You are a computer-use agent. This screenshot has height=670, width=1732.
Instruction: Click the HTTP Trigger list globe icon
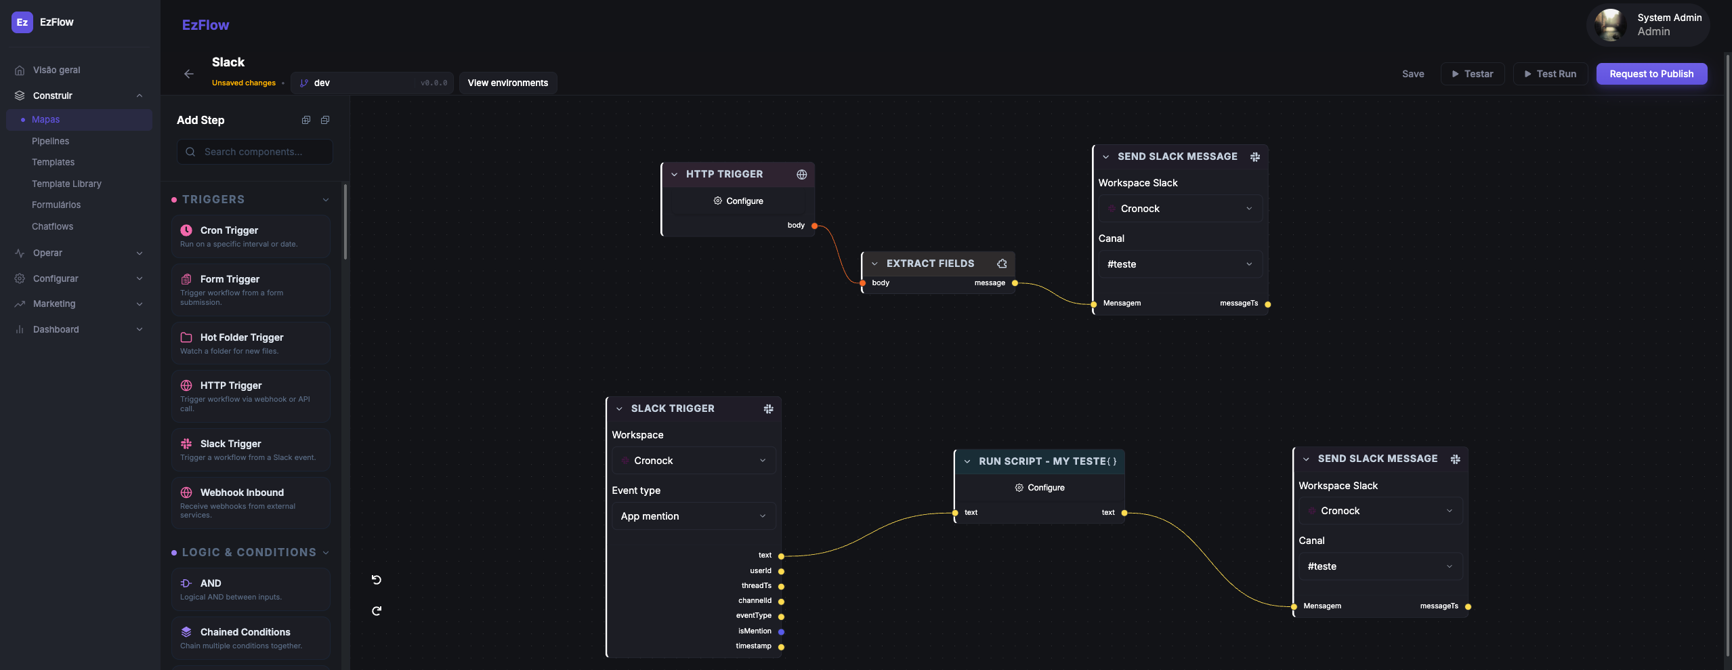186,385
